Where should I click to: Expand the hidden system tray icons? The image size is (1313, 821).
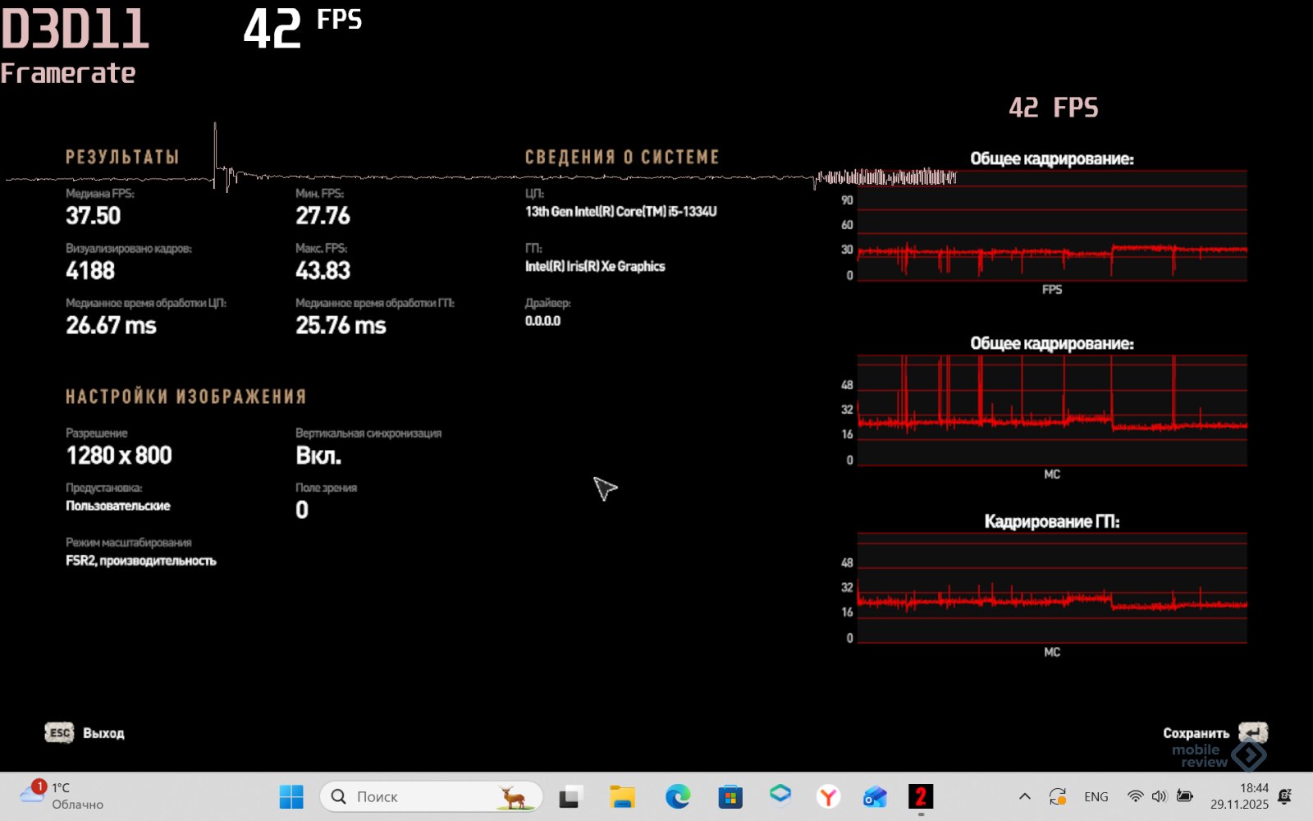click(x=1025, y=796)
